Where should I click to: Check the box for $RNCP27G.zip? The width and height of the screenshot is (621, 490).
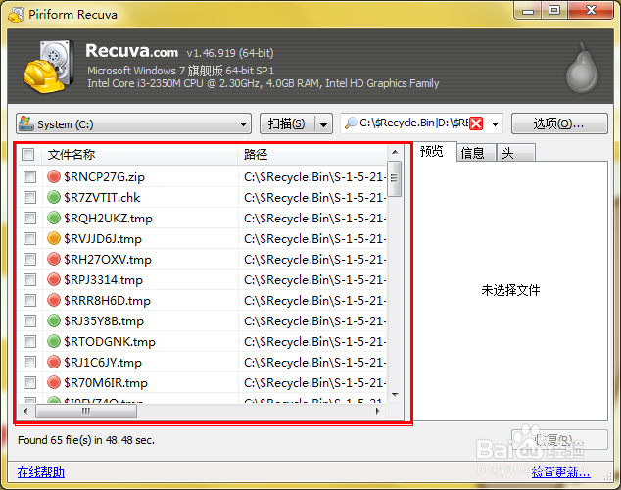point(29,176)
